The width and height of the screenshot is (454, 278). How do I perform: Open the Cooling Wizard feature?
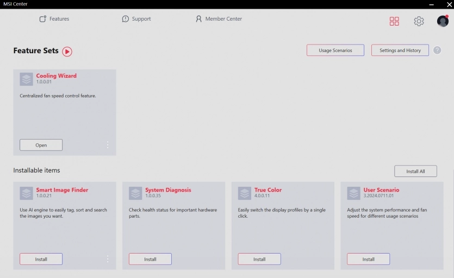click(41, 145)
